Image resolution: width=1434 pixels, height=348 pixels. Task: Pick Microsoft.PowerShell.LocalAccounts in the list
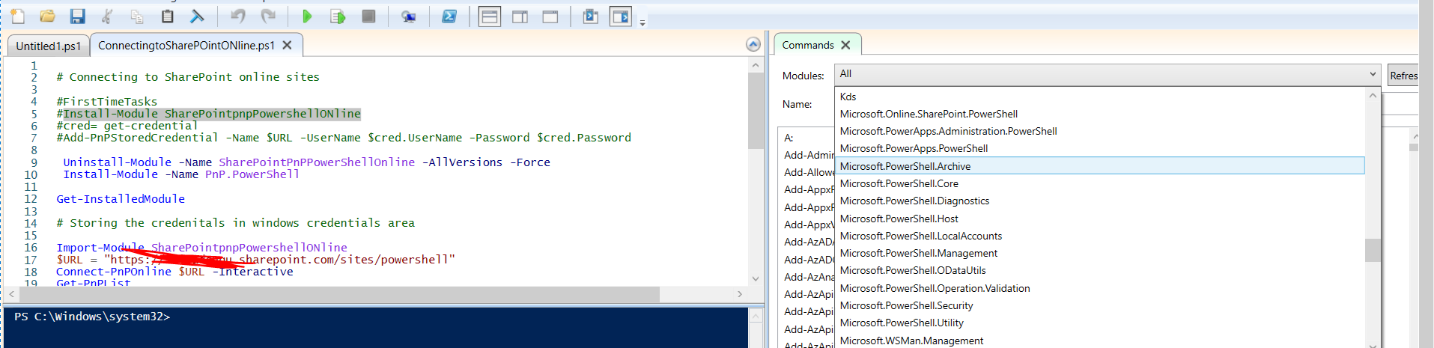tap(1099, 236)
